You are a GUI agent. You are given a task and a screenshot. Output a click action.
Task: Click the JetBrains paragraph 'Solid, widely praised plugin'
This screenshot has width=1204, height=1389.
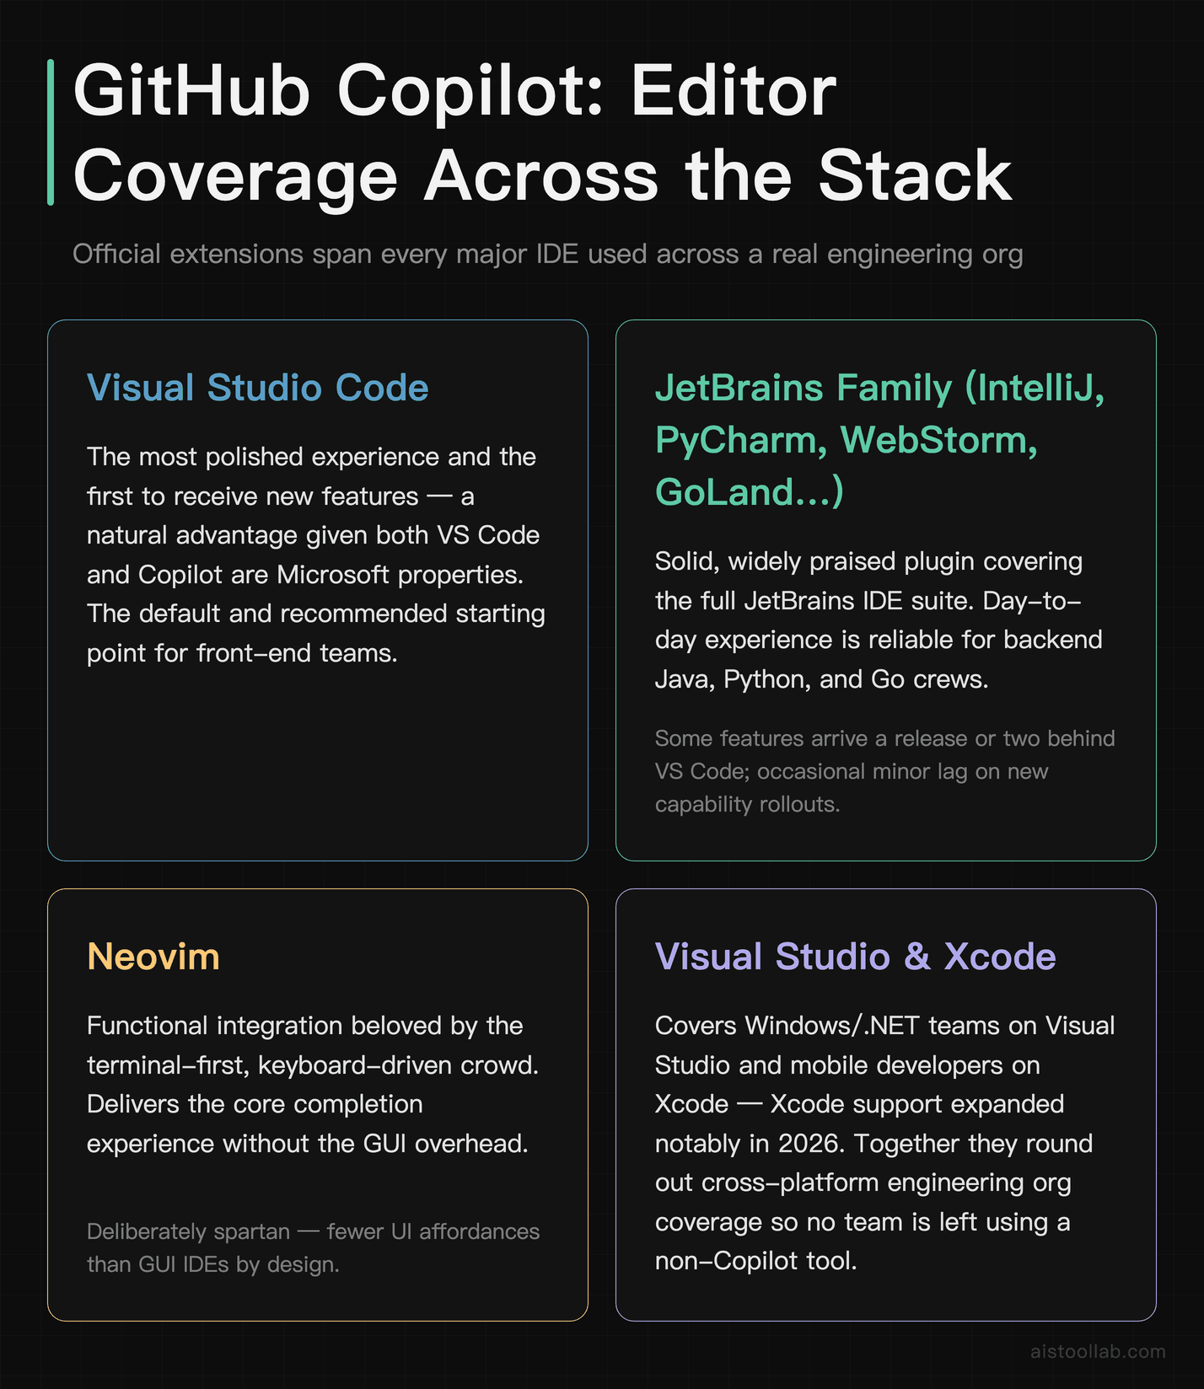tap(879, 620)
